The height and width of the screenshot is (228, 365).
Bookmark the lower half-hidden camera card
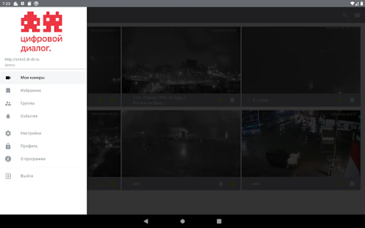(112, 184)
